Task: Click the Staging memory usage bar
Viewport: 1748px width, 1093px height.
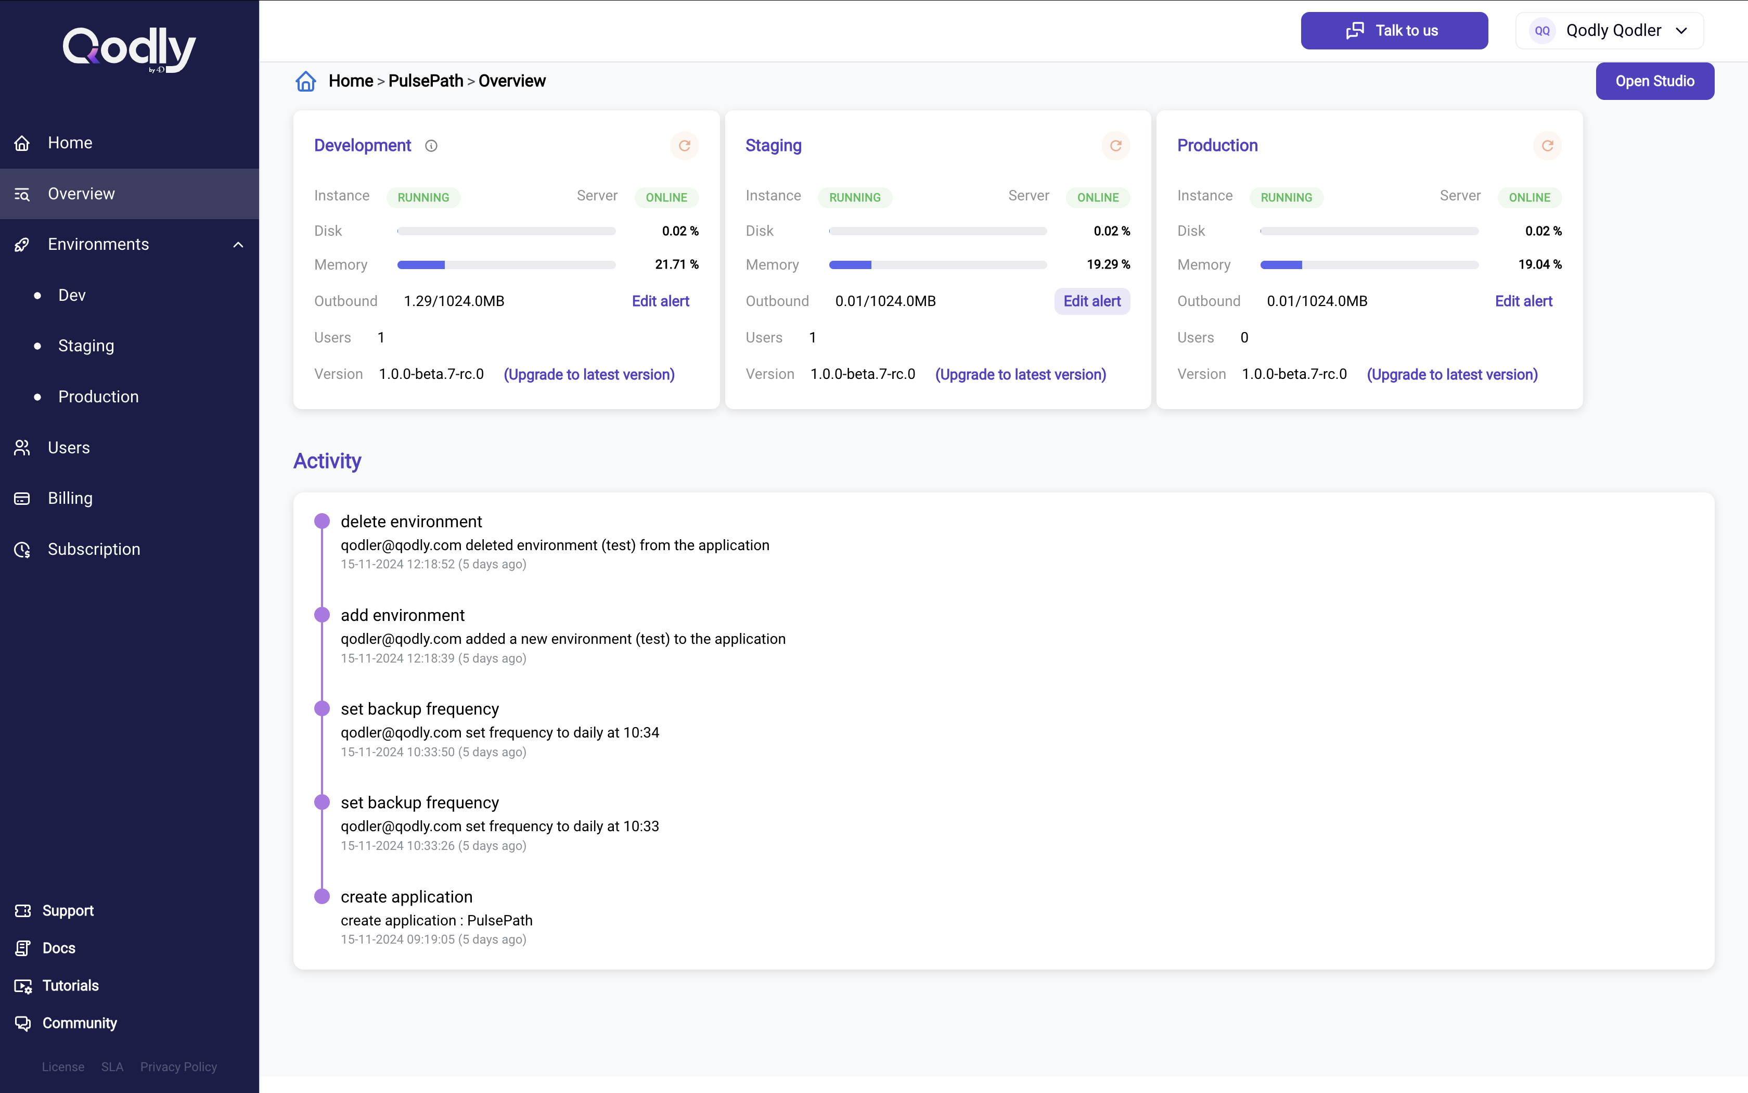Action: click(x=937, y=265)
